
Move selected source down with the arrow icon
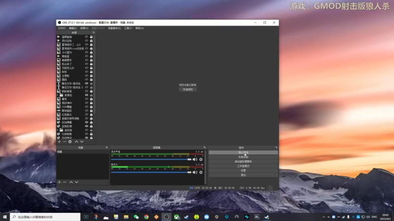(82, 141)
